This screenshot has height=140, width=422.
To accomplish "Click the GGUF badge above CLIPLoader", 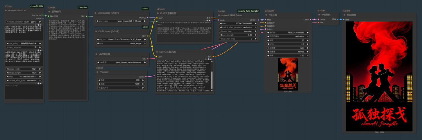I will tap(145, 27).
